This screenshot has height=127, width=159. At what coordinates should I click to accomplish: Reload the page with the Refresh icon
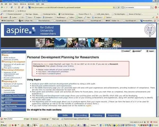point(12,7)
